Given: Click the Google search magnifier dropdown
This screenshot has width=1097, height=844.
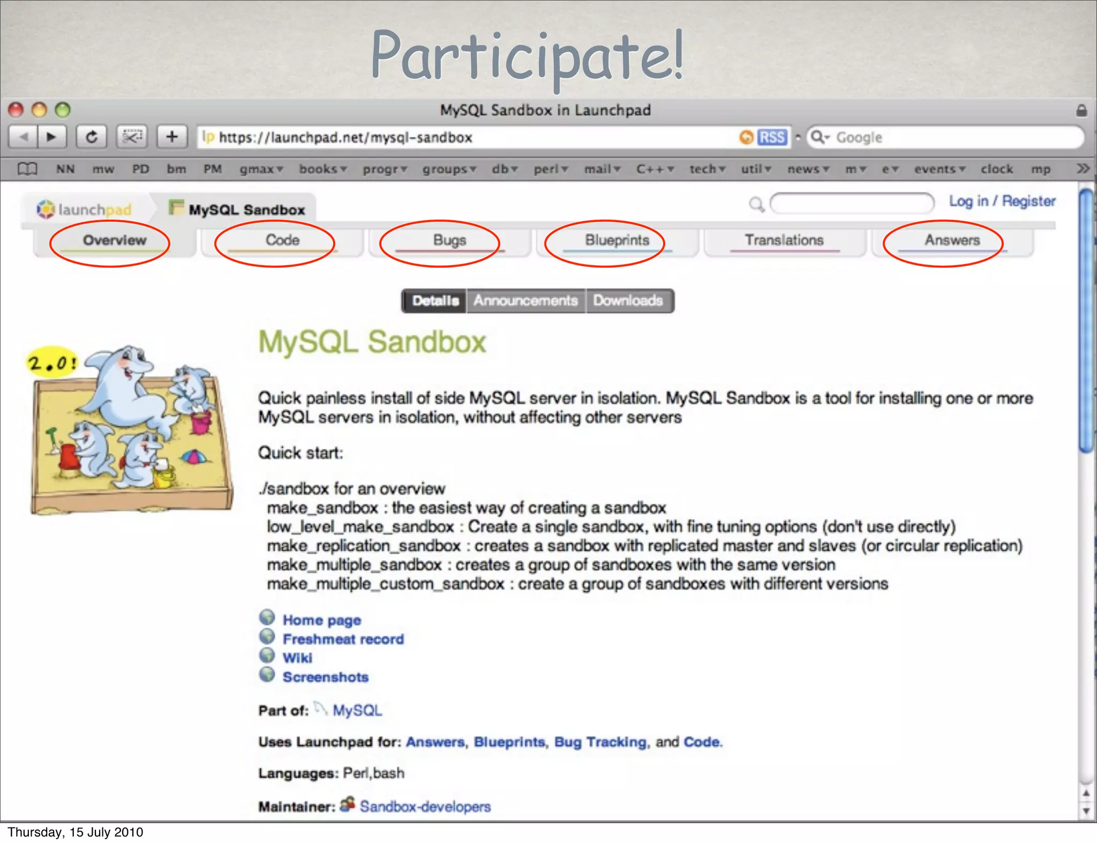Looking at the screenshot, I should tap(820, 138).
